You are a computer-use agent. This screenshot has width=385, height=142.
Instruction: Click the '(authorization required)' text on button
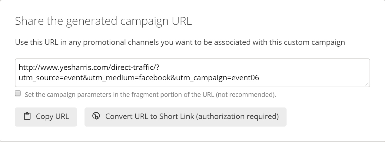click(x=237, y=117)
